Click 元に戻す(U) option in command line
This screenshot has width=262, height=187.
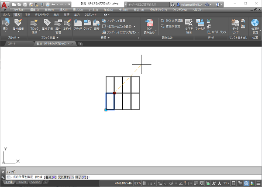(x=66, y=177)
